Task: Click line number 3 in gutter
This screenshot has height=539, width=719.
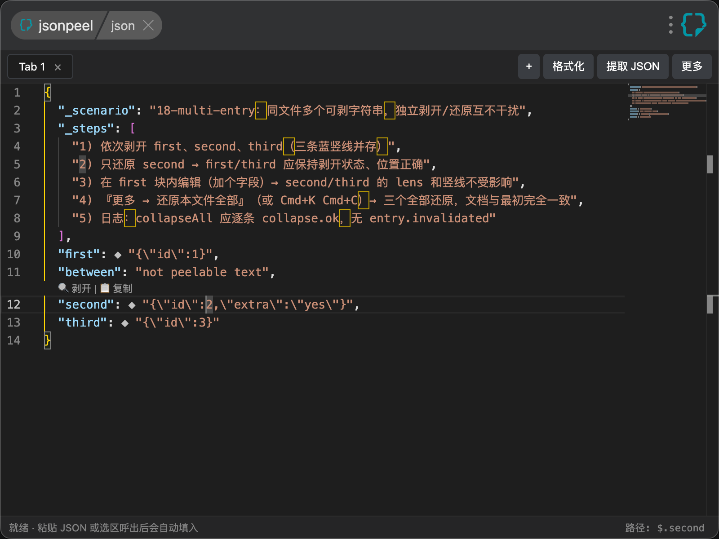Action: point(17,128)
